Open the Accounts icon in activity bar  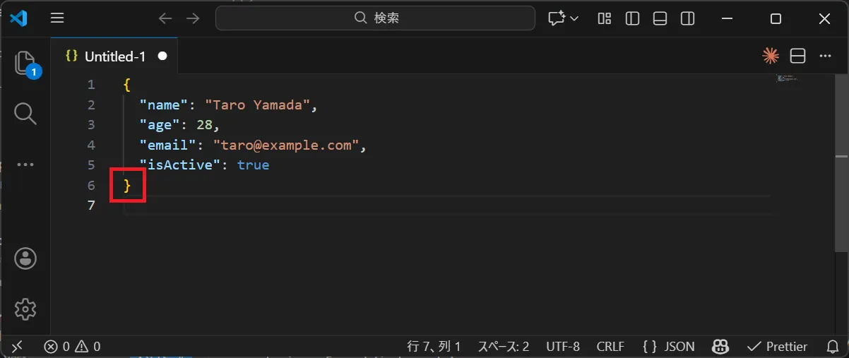tap(25, 258)
